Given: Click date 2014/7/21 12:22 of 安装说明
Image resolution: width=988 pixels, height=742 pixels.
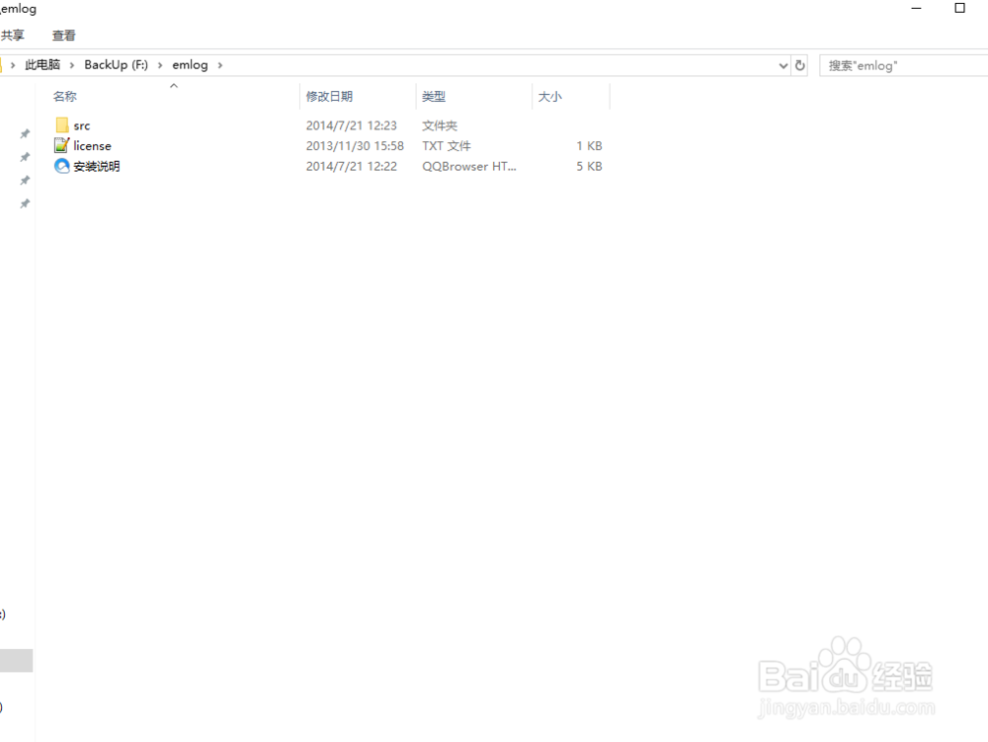Looking at the screenshot, I should pos(352,166).
